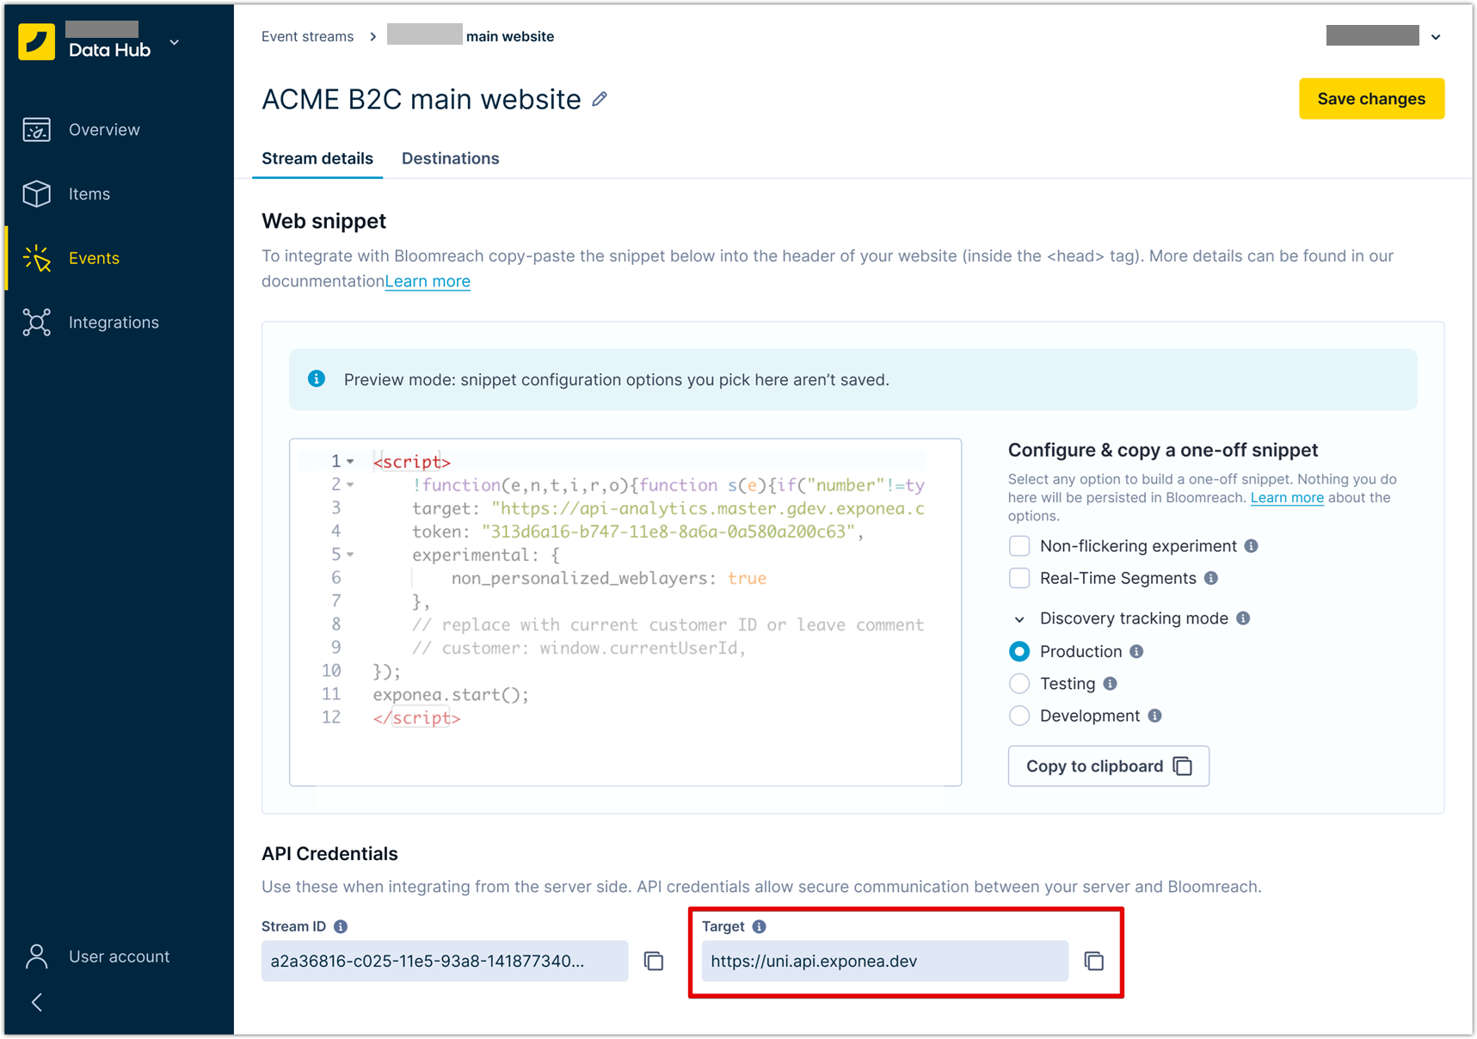
Task: Collapse the sidebar with back chevron
Action: tap(37, 1002)
